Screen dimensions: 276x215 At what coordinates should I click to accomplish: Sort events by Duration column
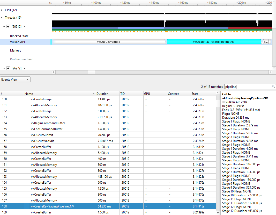(102, 94)
